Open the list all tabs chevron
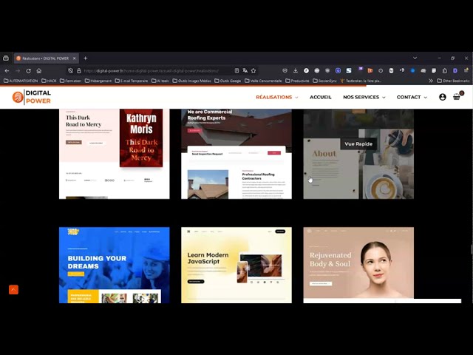This screenshot has width=473, height=355. click(x=415, y=58)
